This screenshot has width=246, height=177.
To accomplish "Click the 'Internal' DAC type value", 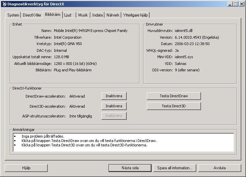I will click(x=60, y=50).
